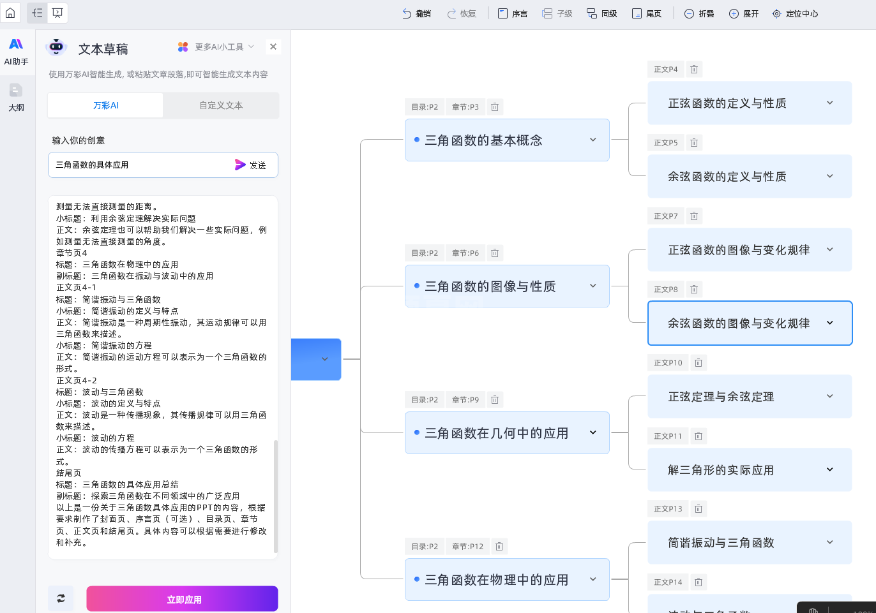The width and height of the screenshot is (876, 613).
Task: Expand 三角函数的基本概念 chevron
Action: click(x=593, y=140)
